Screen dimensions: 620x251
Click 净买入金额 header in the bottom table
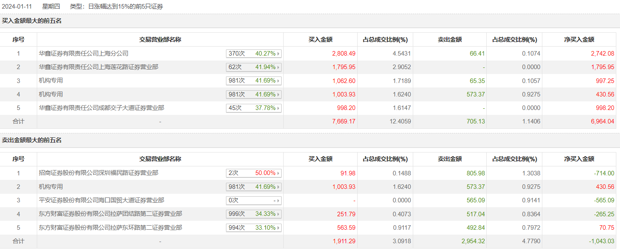click(579, 159)
